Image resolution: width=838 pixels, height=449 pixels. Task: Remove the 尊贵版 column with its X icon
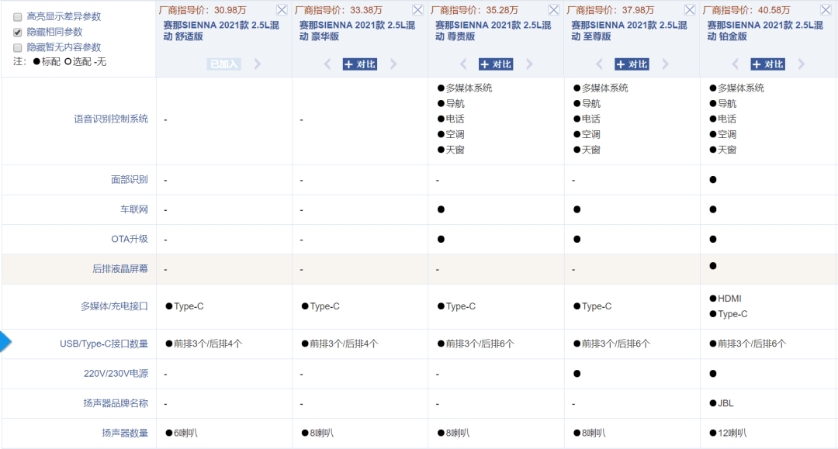[x=554, y=10]
